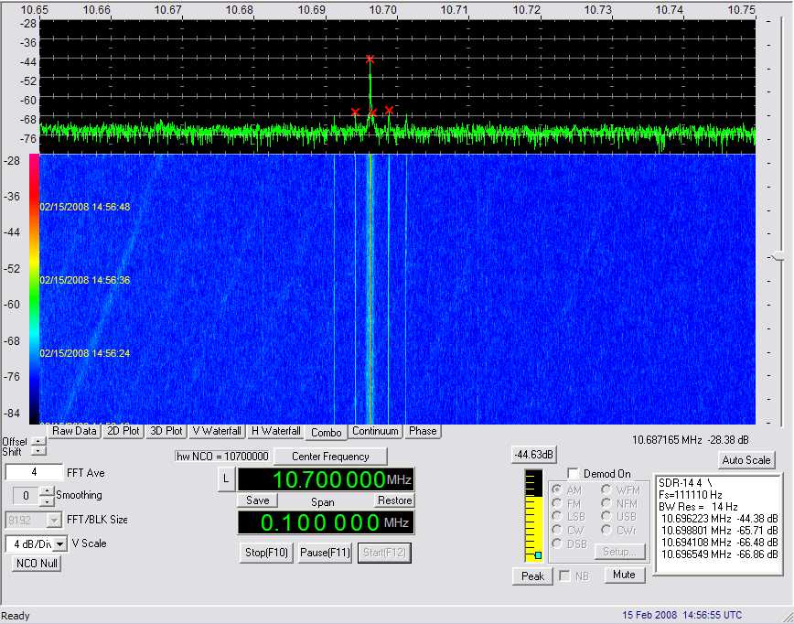794x624 pixels.
Task: Toggle the NB noise blanker checkbox
Action: tap(564, 576)
